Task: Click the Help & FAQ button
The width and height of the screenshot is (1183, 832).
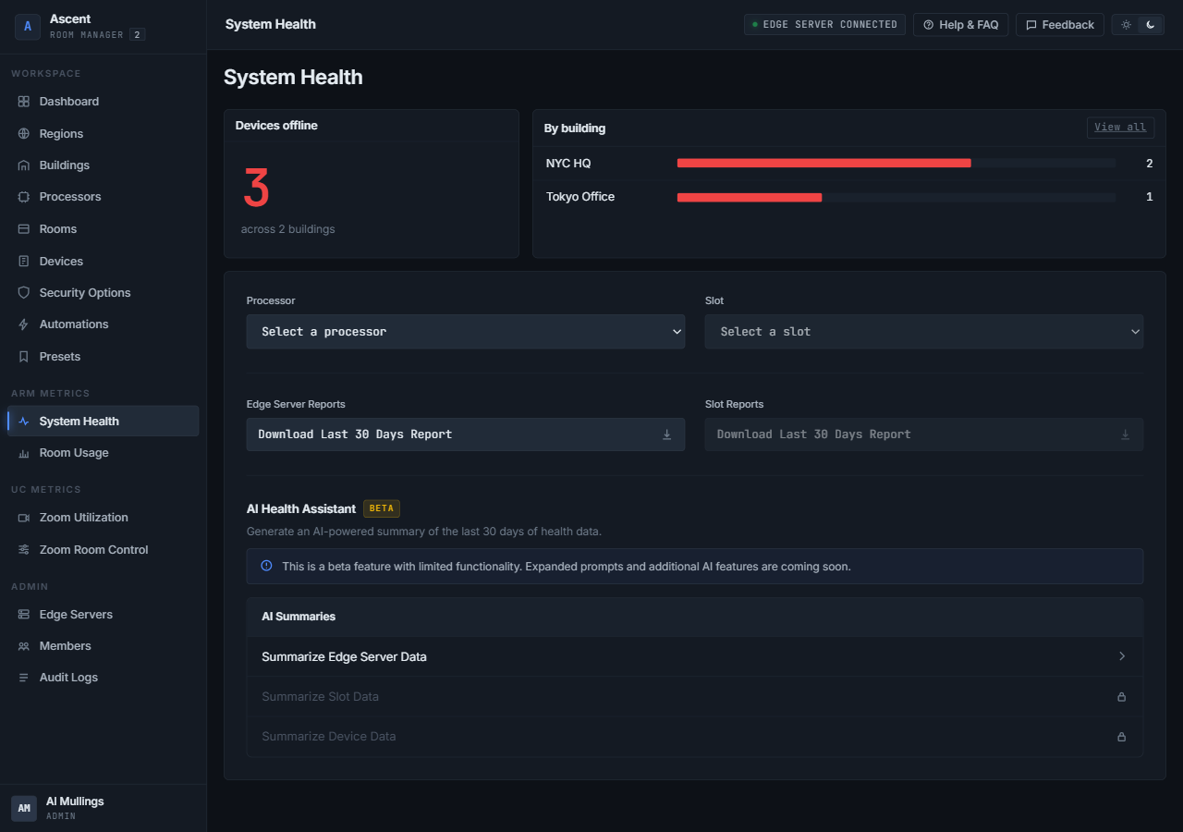Action: point(960,25)
